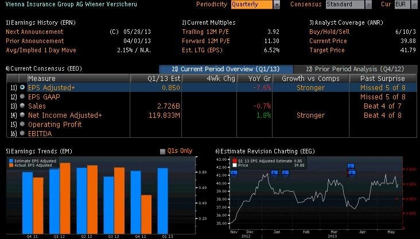The image size is (420, 239).
Task: Click the event marker icon above late December
Action: 274,174
